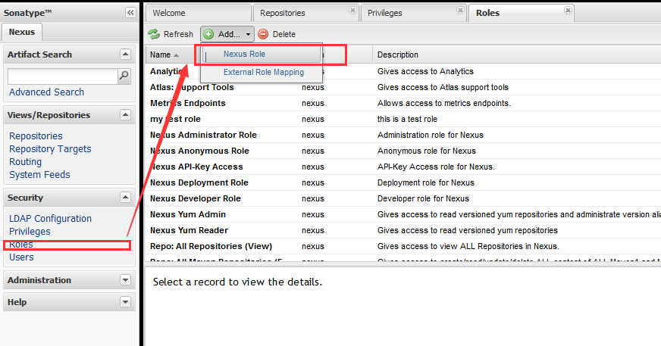Click the artifact search input field
Image resolution: width=661 pixels, height=346 pixels.
click(x=62, y=76)
